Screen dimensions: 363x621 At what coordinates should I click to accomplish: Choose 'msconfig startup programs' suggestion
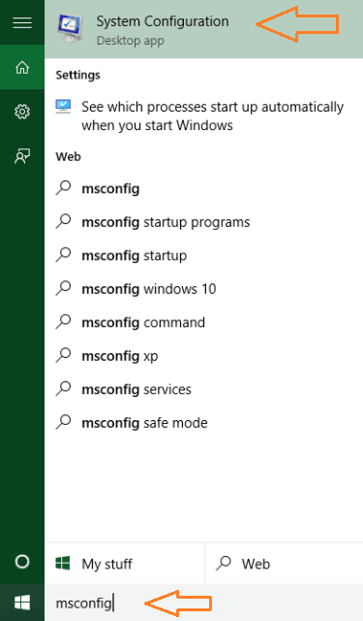[204, 222]
